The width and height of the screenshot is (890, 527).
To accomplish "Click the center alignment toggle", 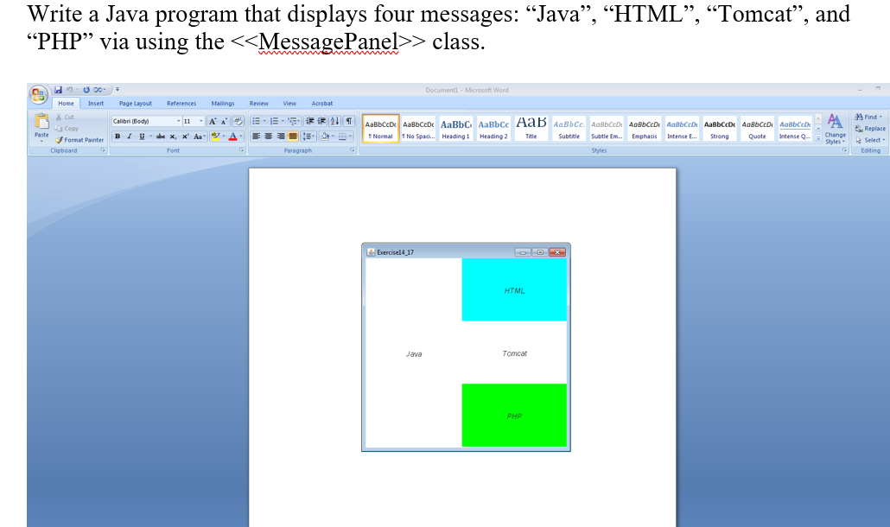I will [x=269, y=136].
